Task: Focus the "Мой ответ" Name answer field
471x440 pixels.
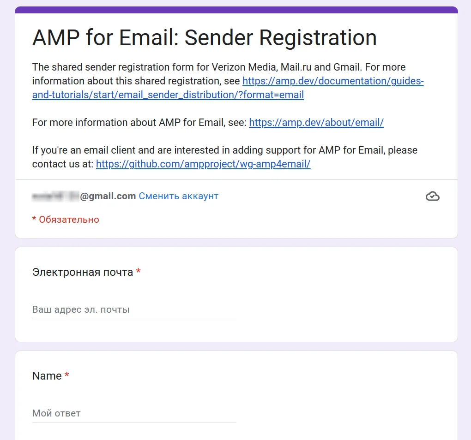Action: coord(134,413)
